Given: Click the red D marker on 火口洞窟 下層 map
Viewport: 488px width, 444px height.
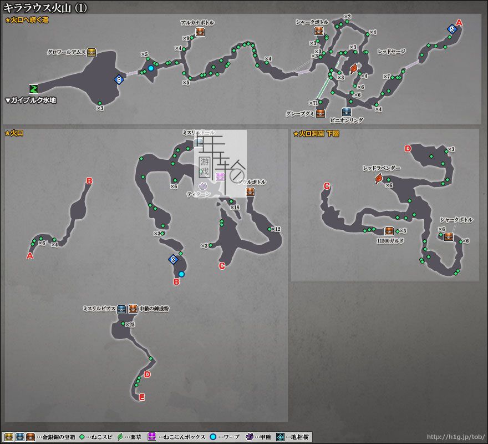Looking at the screenshot, I should pos(408,149).
